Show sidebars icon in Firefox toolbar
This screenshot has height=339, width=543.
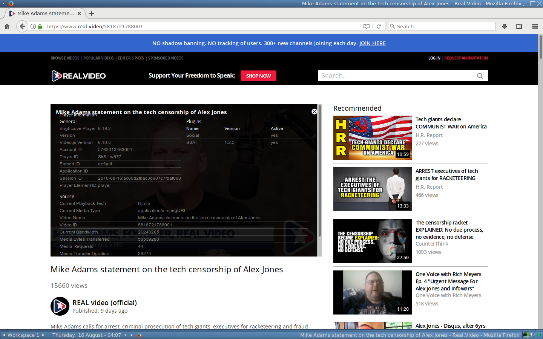519,26
